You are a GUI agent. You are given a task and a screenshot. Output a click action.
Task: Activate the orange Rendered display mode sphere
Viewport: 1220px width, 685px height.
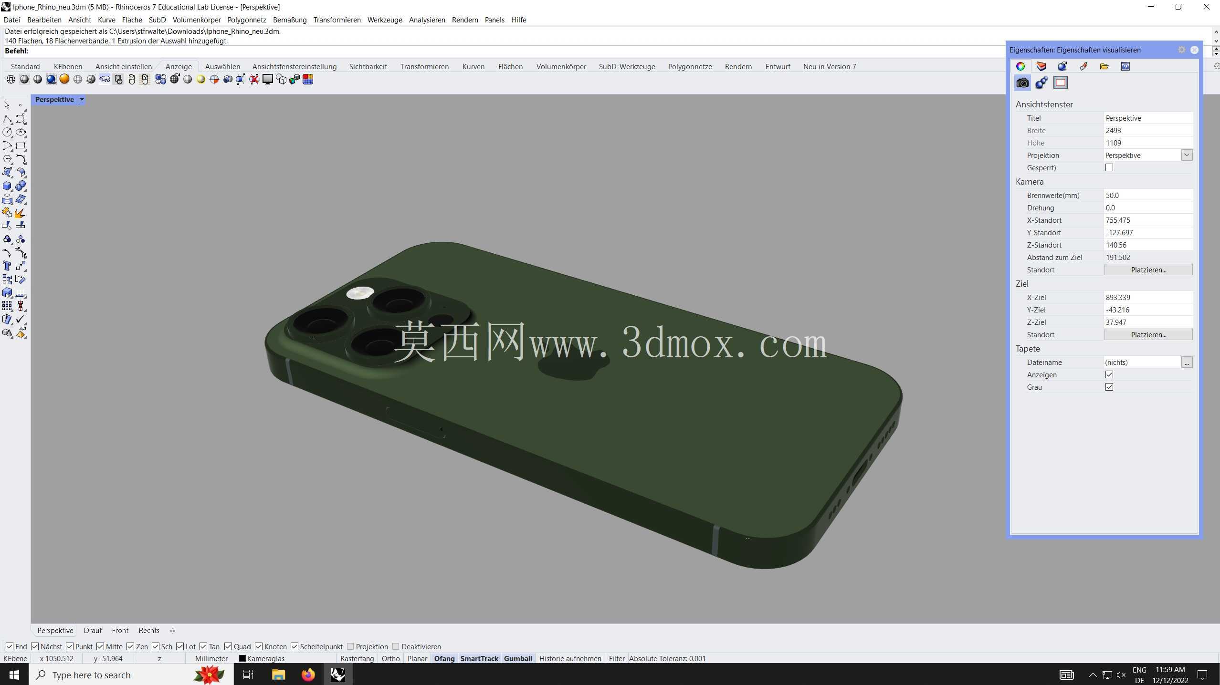(64, 80)
